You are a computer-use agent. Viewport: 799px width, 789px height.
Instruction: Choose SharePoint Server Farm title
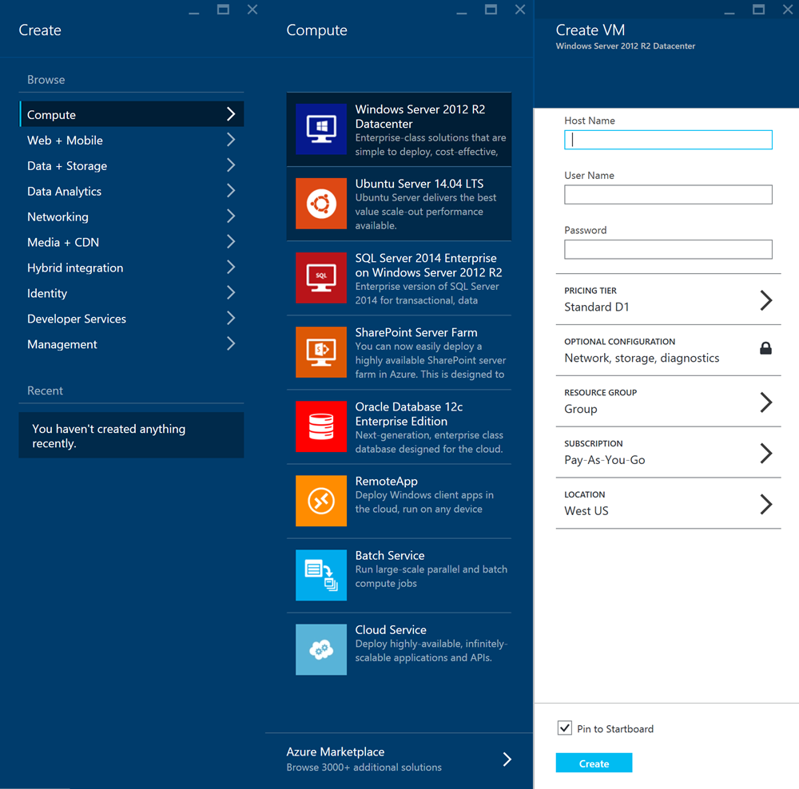[416, 332]
